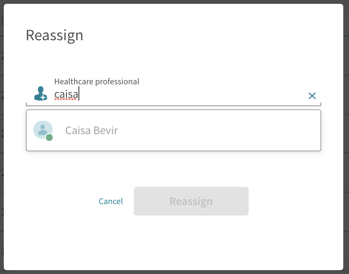Click into the text field containing 'caisa'

point(178,94)
